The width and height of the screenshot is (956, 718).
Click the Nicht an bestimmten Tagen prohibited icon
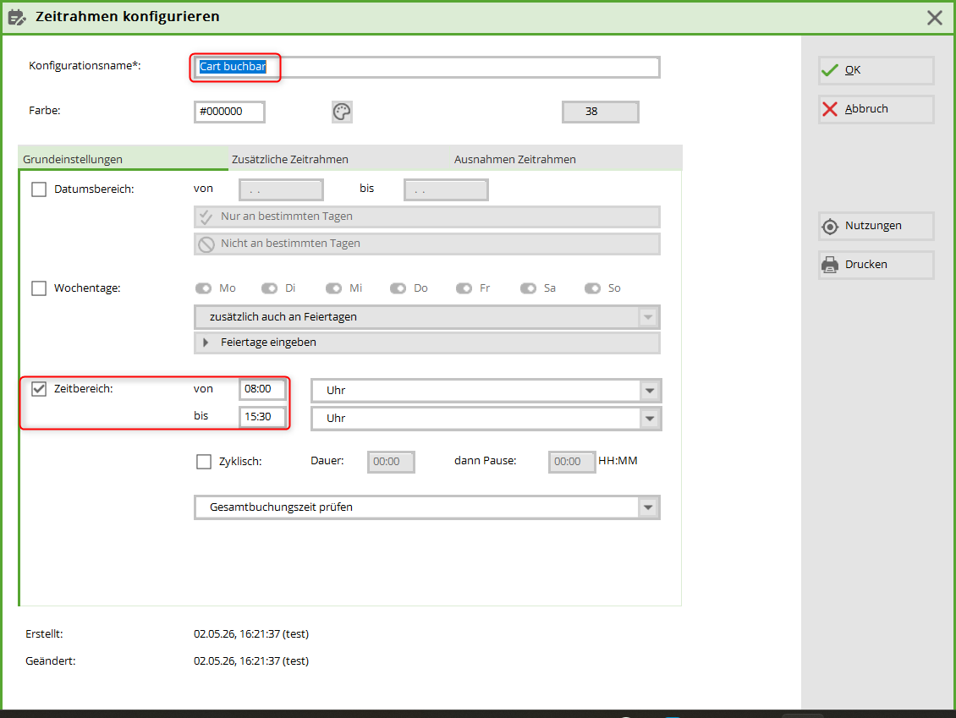click(x=206, y=244)
